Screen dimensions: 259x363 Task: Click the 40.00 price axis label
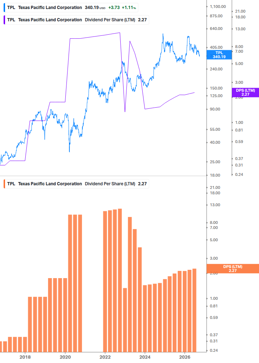[x=215, y=142]
